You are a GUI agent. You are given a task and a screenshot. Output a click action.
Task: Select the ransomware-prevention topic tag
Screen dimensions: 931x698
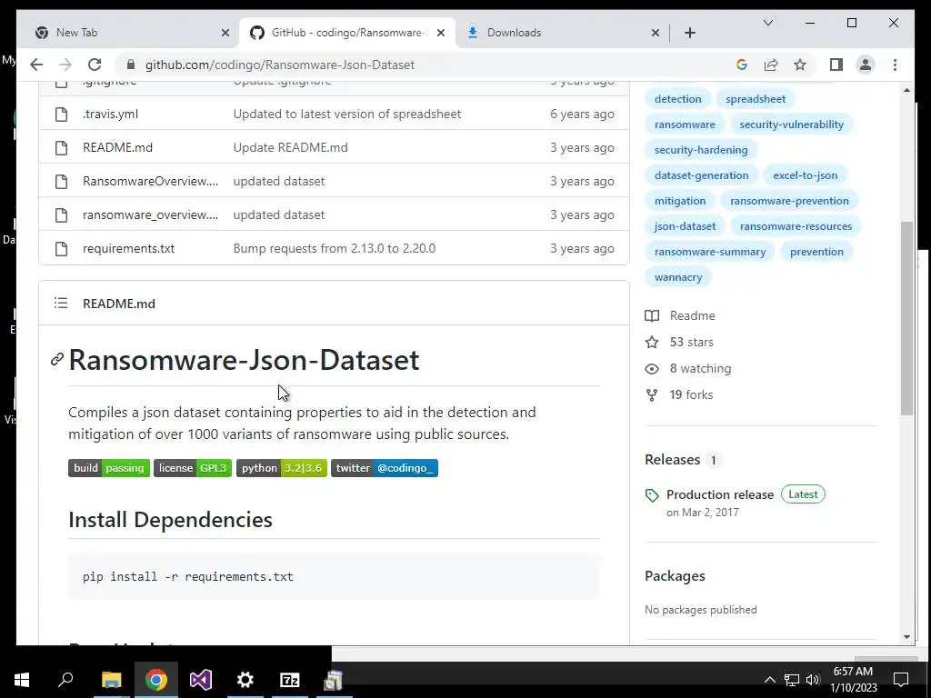point(789,201)
